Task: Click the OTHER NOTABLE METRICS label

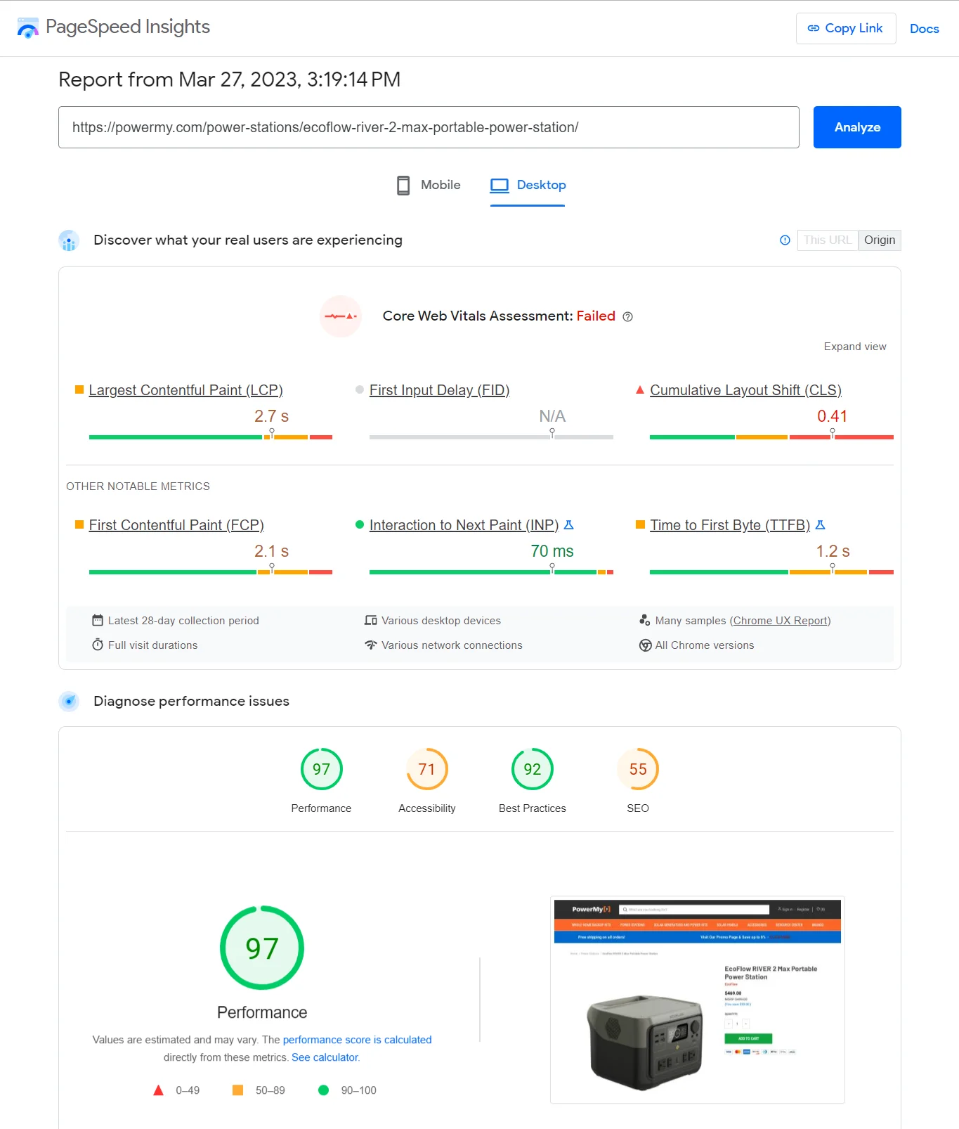Action: pos(138,486)
